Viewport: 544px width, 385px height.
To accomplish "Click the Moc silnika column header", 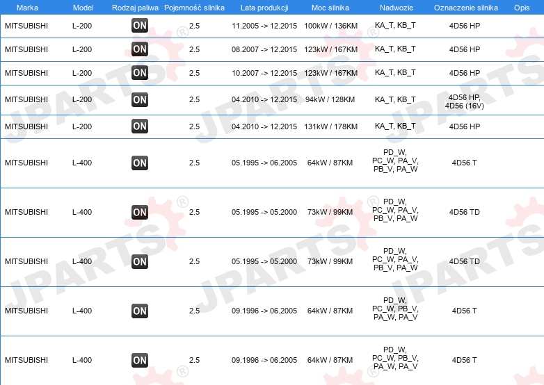I will (330, 8).
